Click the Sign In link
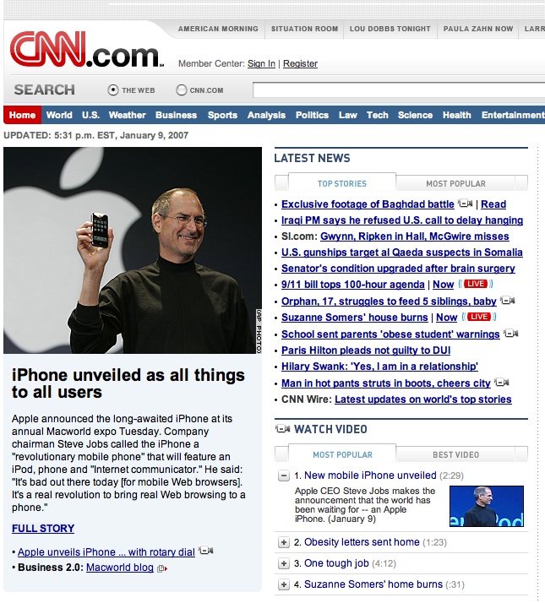The width and height of the screenshot is (545, 603). pyautogui.click(x=261, y=63)
